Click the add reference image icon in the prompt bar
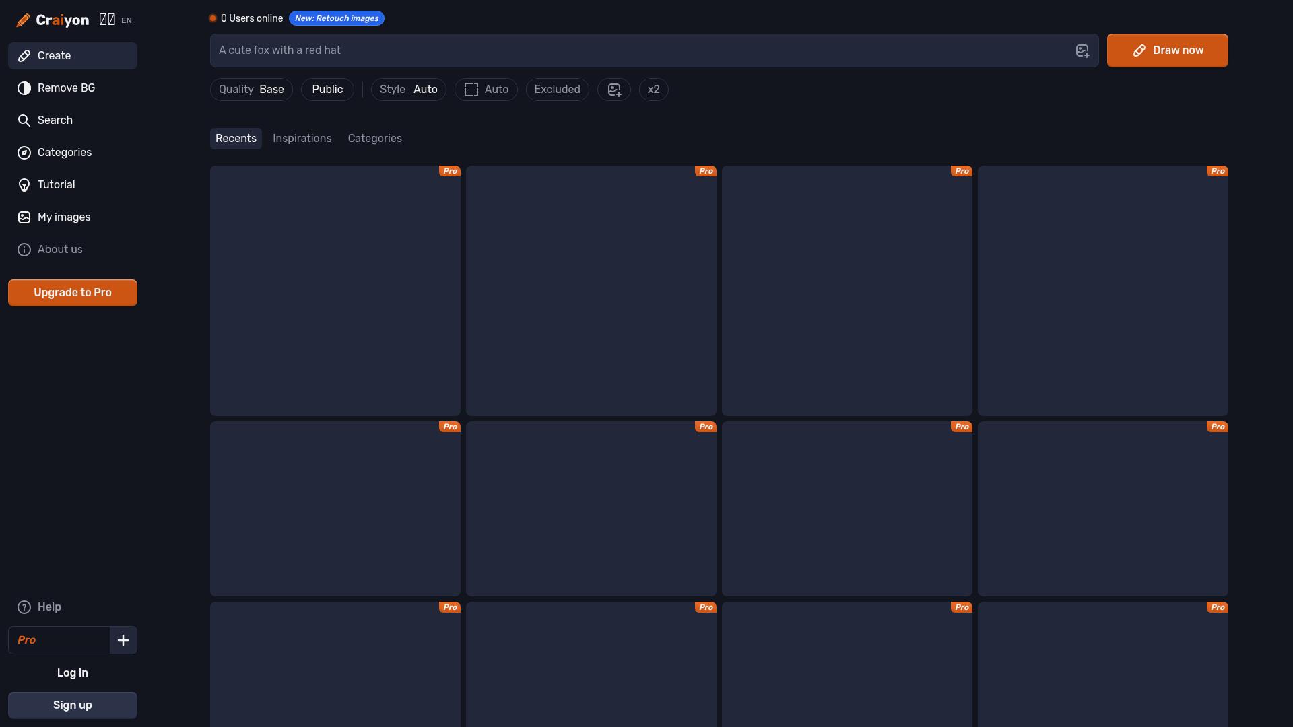Image resolution: width=1293 pixels, height=727 pixels. [1082, 50]
